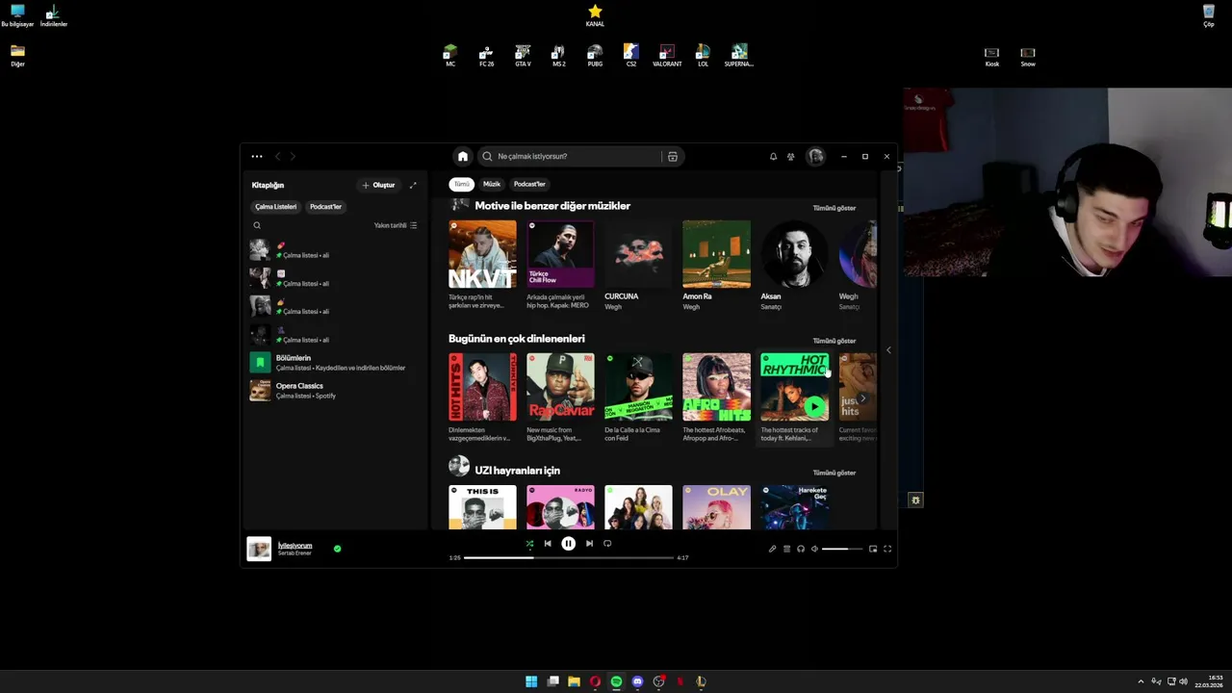Toggle shuffle playback
1232x693 pixels.
coord(528,544)
